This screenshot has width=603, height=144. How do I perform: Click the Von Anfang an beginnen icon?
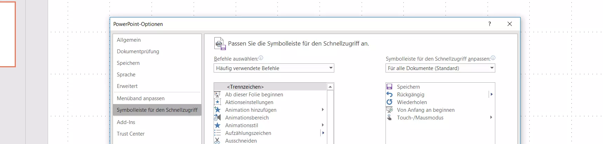pos(389,110)
